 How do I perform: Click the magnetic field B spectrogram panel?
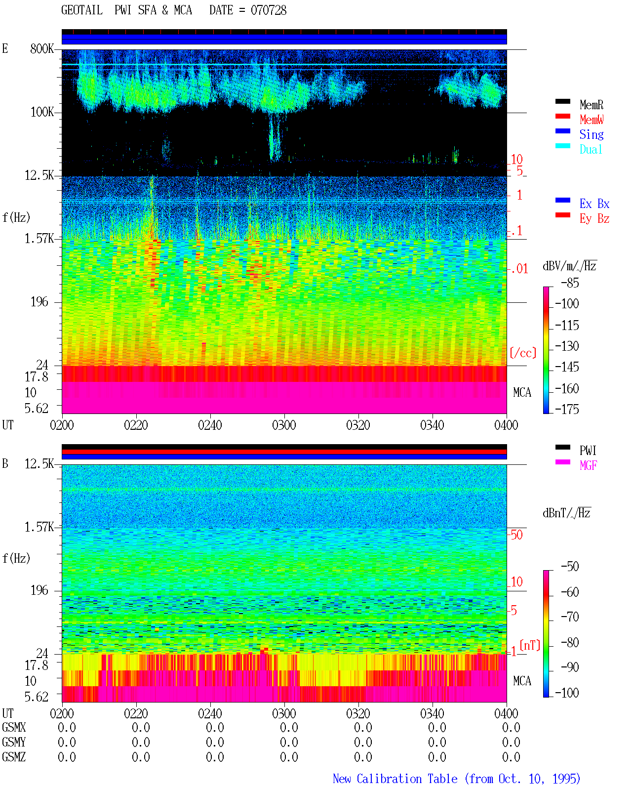[x=284, y=583]
